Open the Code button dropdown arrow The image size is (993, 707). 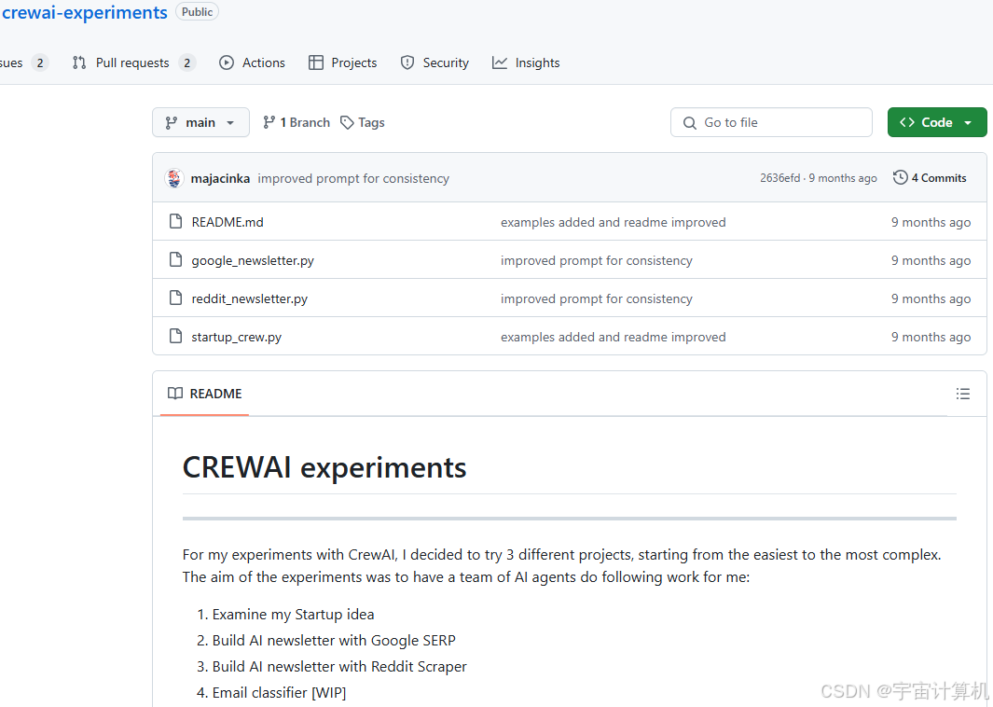[968, 123]
